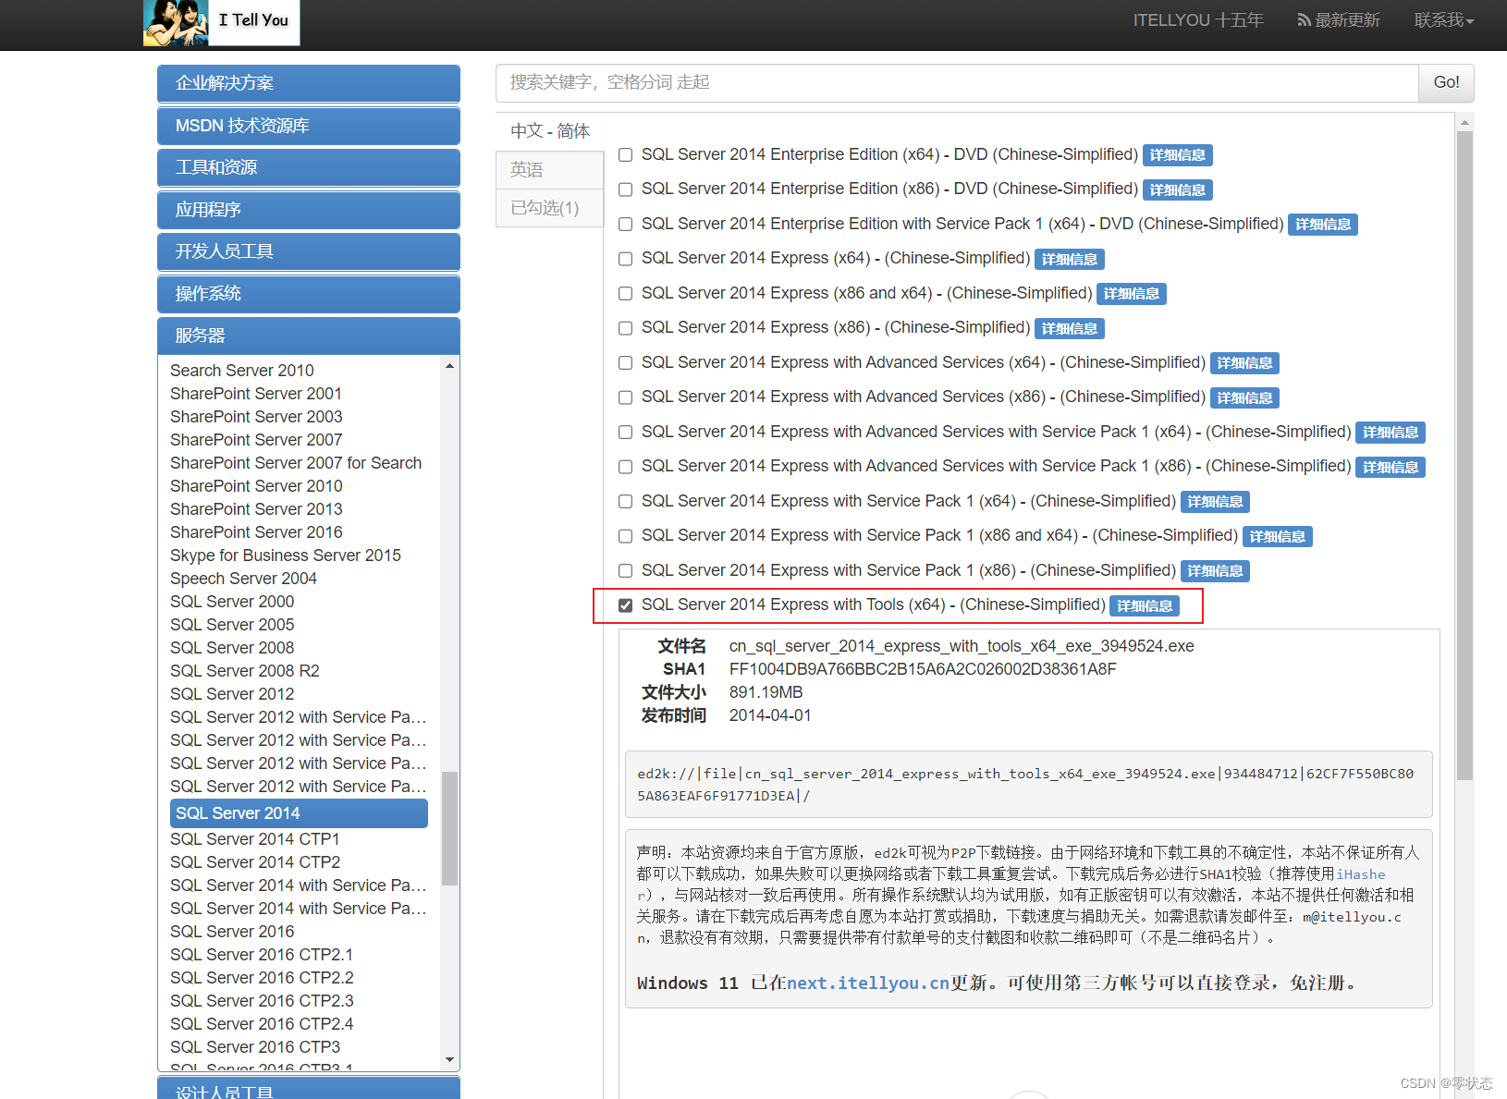This screenshot has height=1099, width=1507.
Task: Select SQL Server 2008 R2 in list
Action: [245, 671]
